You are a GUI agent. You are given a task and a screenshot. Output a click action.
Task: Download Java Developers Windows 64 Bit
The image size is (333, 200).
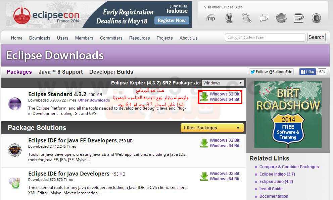coord(225,179)
